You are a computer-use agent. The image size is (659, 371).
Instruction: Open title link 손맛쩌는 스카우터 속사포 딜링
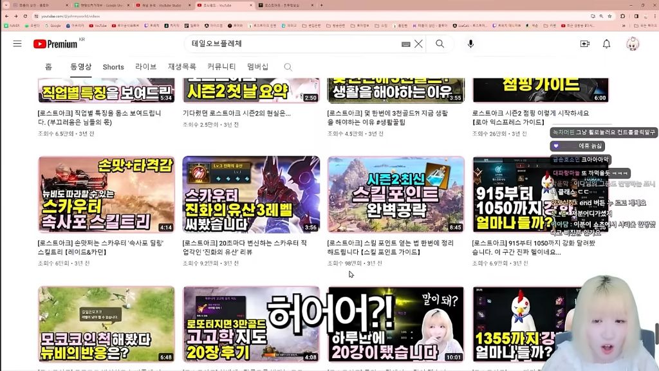coord(100,247)
